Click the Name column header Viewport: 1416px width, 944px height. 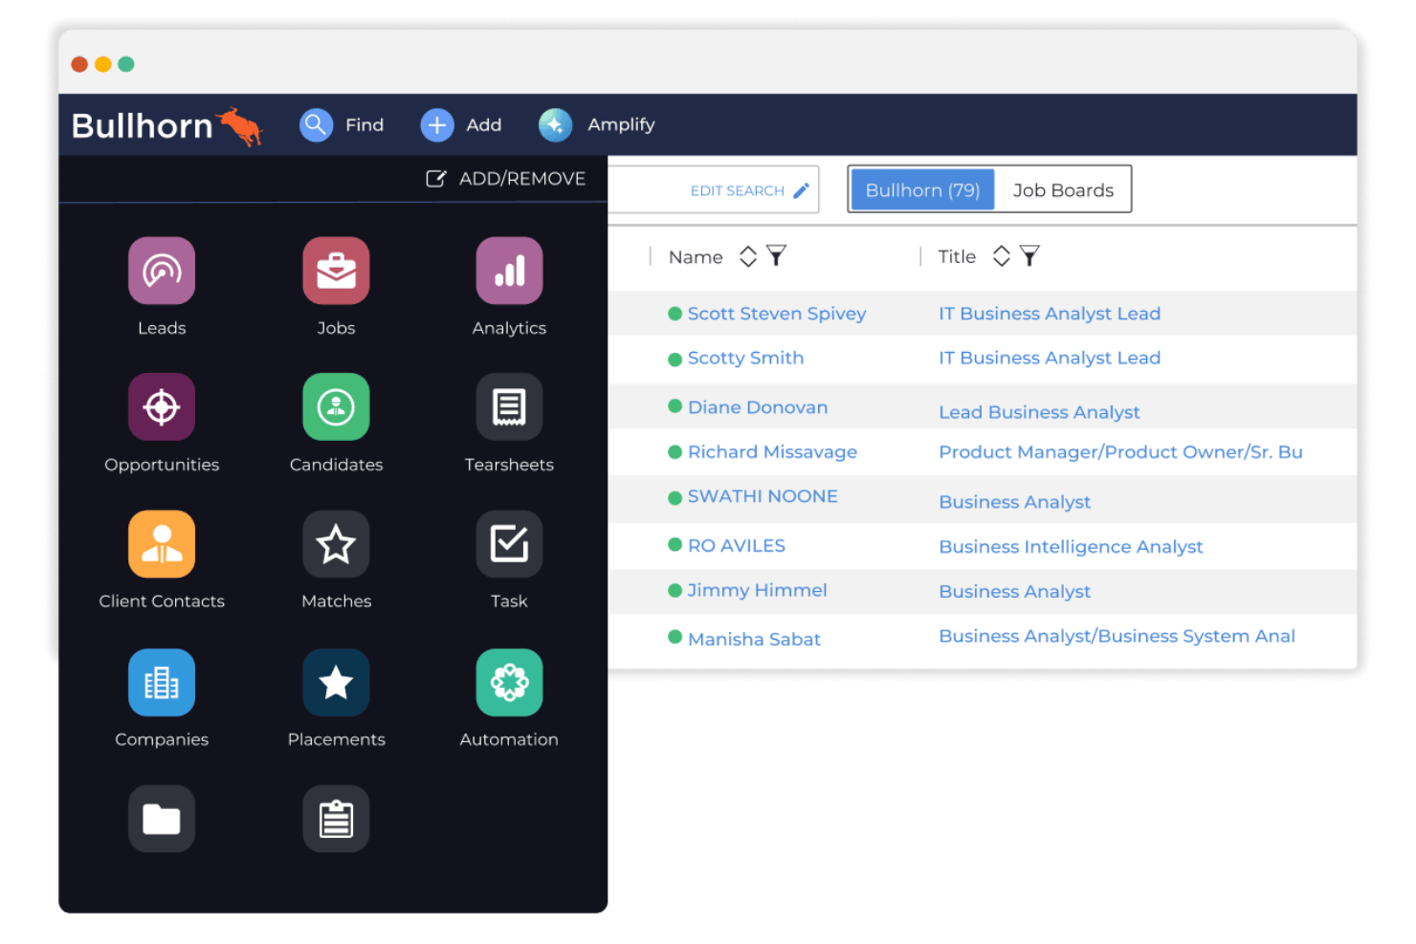[696, 256]
